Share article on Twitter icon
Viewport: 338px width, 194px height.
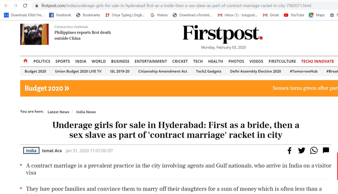click(x=302, y=151)
